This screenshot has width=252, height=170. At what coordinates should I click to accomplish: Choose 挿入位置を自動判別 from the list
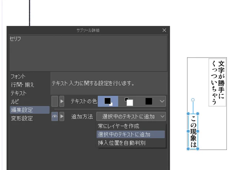tap(131, 143)
